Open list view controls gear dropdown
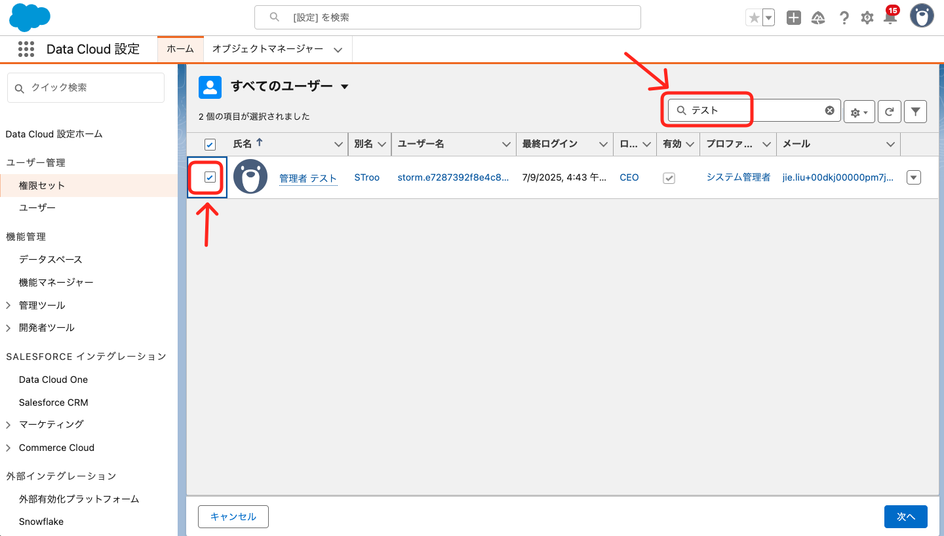944x536 pixels. 859,112
